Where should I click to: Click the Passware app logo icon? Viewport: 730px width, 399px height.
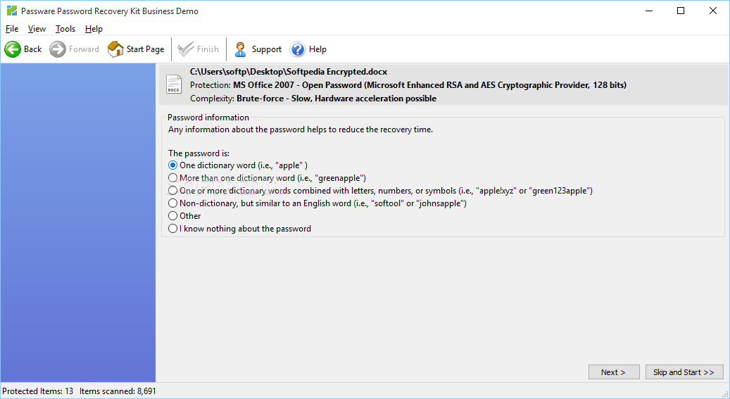coord(12,11)
